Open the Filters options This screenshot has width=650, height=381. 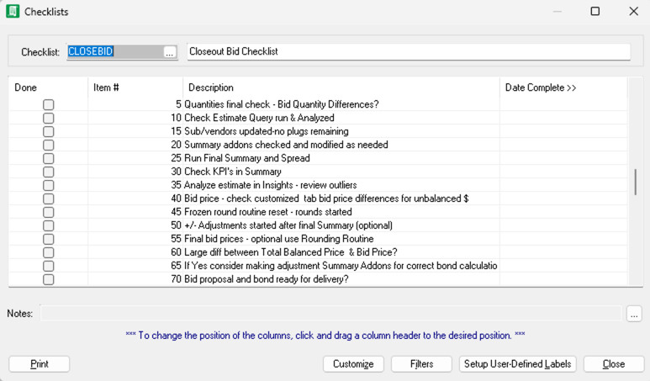click(422, 364)
